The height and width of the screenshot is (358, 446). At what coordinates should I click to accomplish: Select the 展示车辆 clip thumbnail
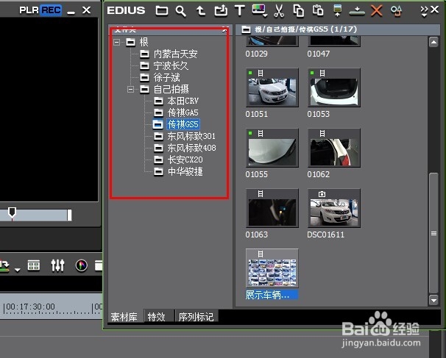point(272,268)
